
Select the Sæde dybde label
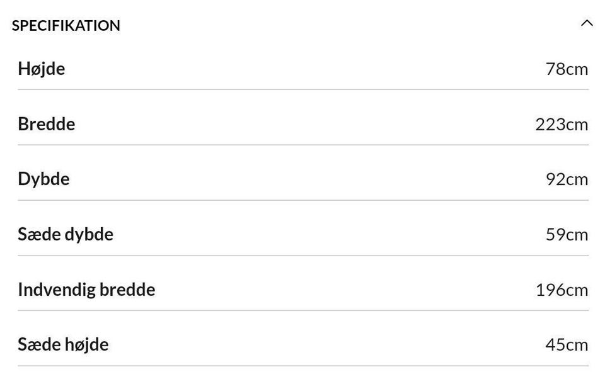66,234
